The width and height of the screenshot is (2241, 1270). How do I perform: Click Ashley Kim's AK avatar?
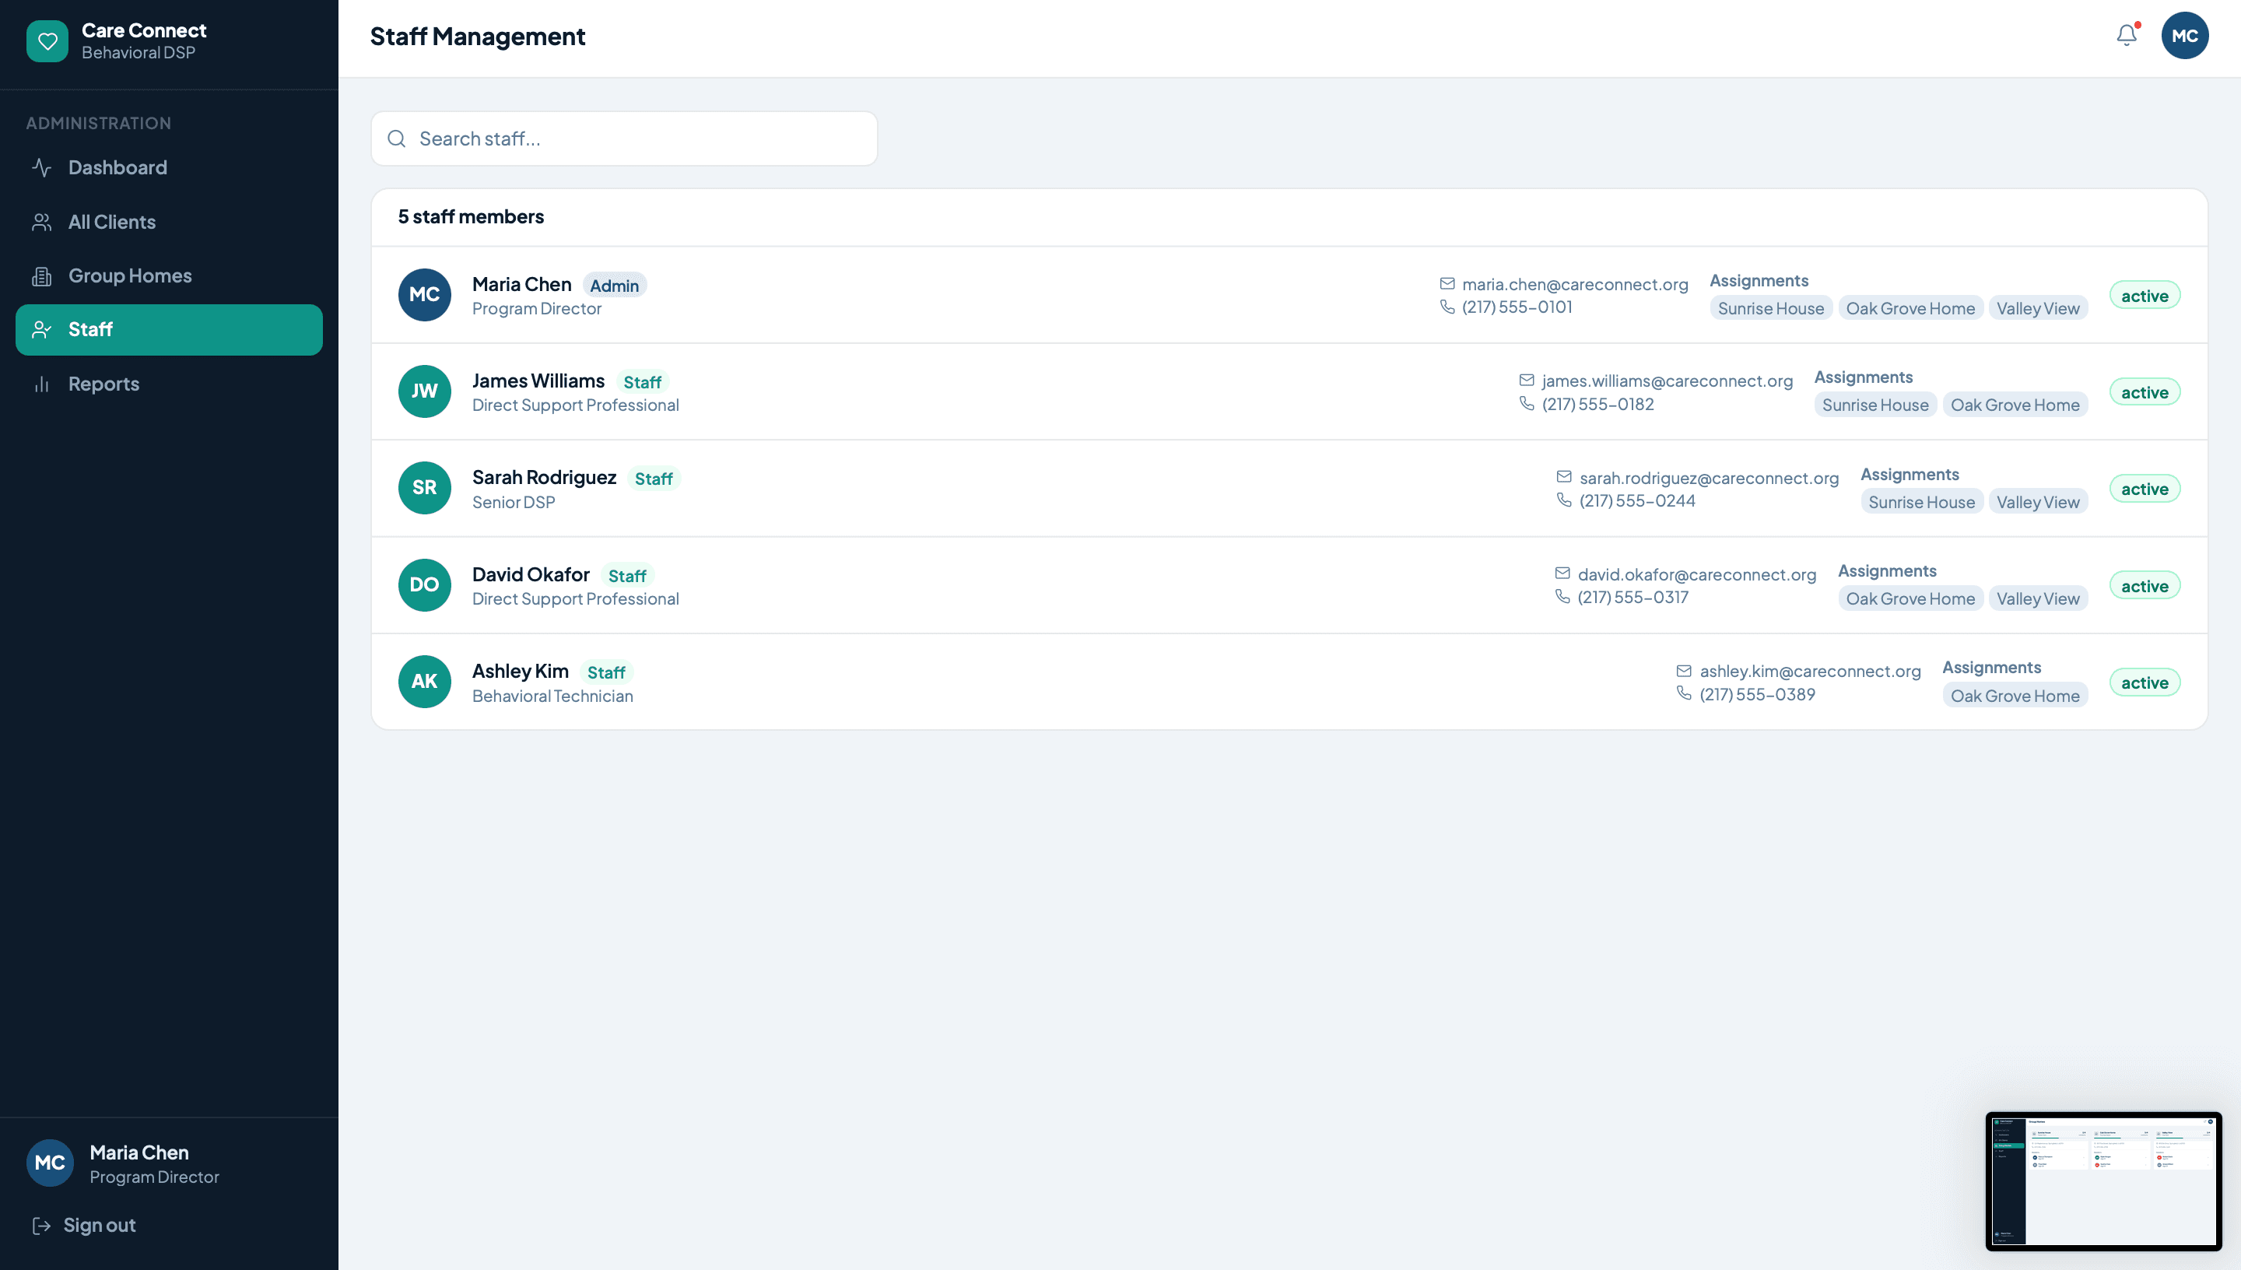click(425, 681)
